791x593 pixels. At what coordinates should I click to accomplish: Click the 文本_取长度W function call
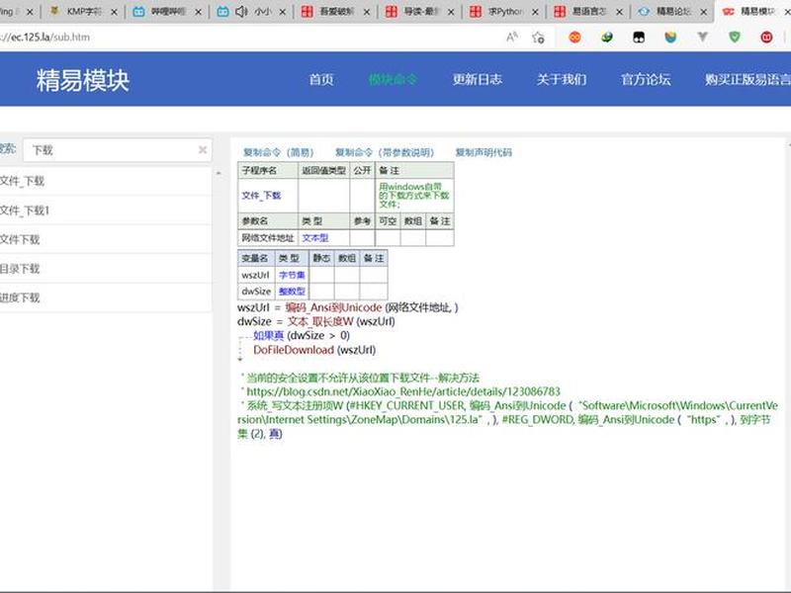pos(320,322)
